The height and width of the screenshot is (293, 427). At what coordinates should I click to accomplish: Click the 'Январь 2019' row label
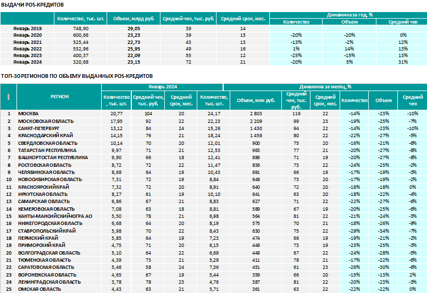[x=27, y=29]
